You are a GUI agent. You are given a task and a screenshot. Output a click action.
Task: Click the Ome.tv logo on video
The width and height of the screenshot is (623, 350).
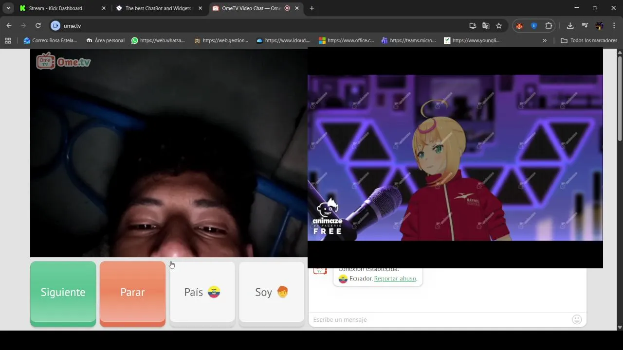point(63,61)
